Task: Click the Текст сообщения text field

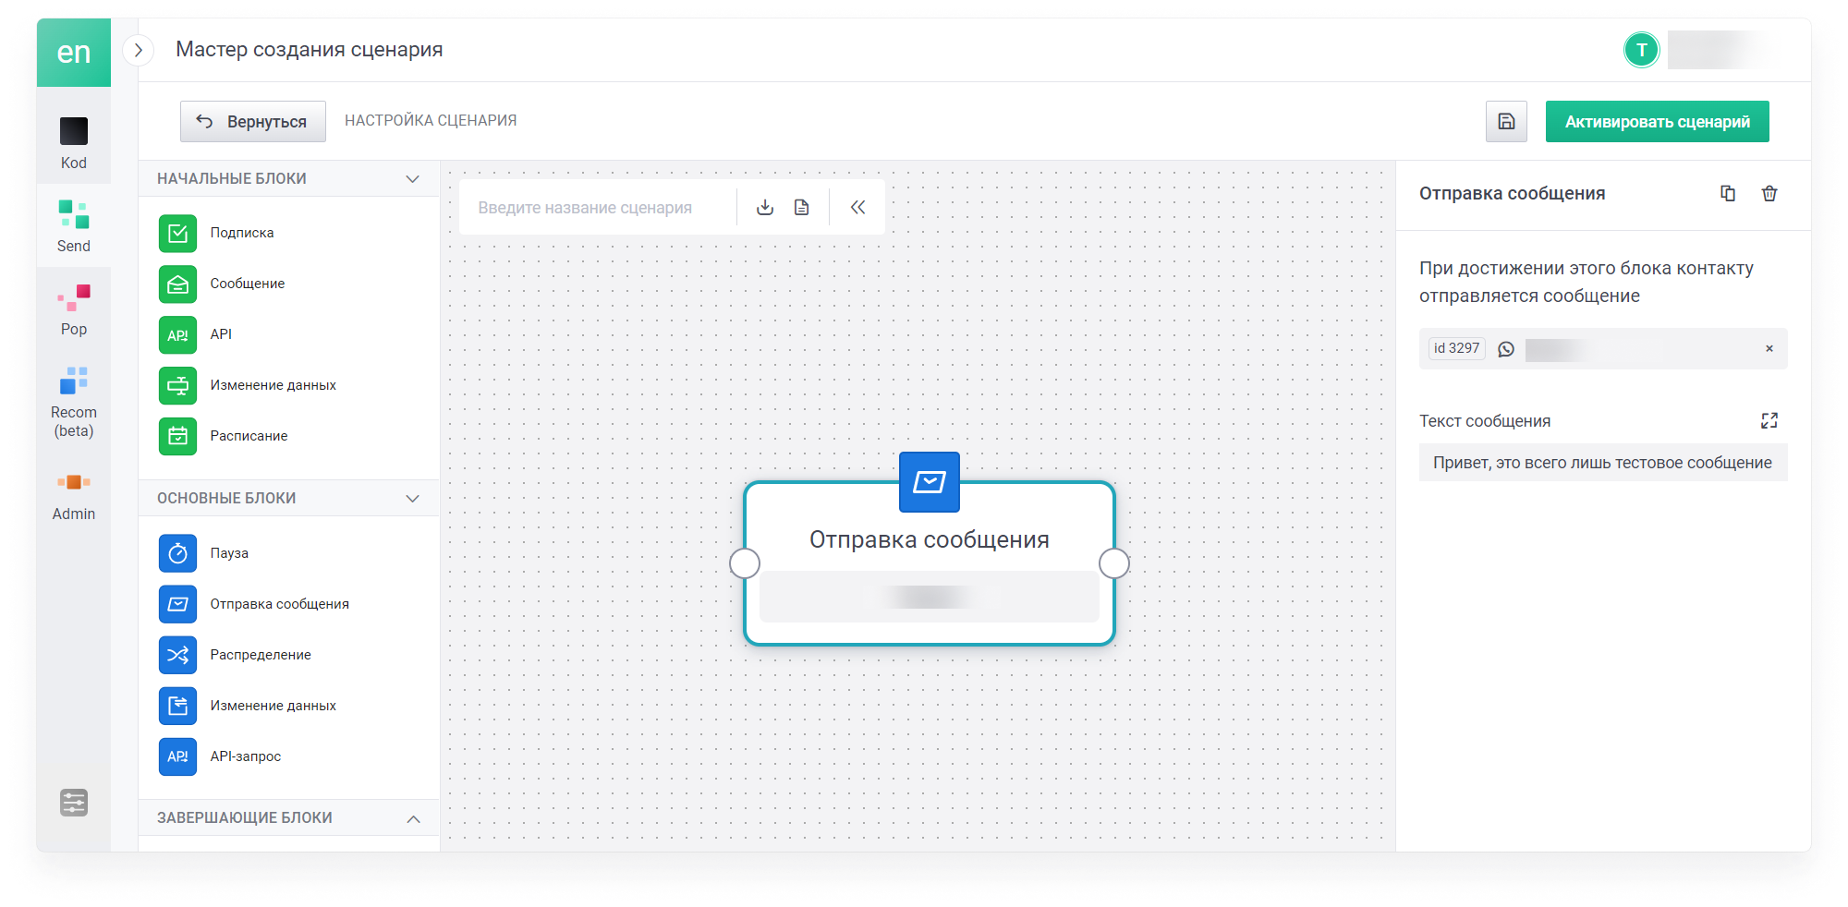Action: pos(1603,463)
